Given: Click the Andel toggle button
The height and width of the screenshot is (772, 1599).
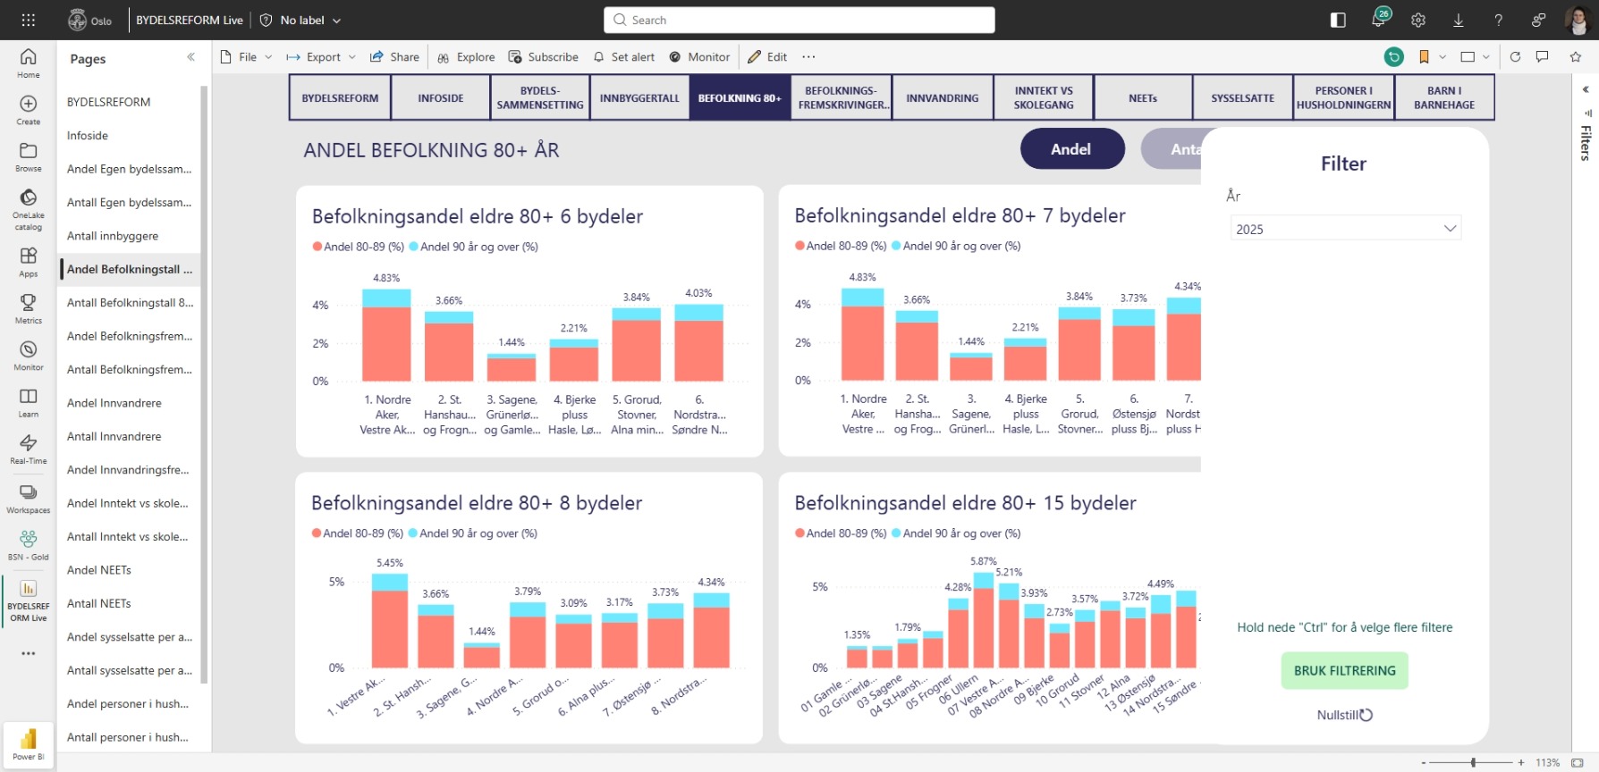Looking at the screenshot, I should [1072, 148].
